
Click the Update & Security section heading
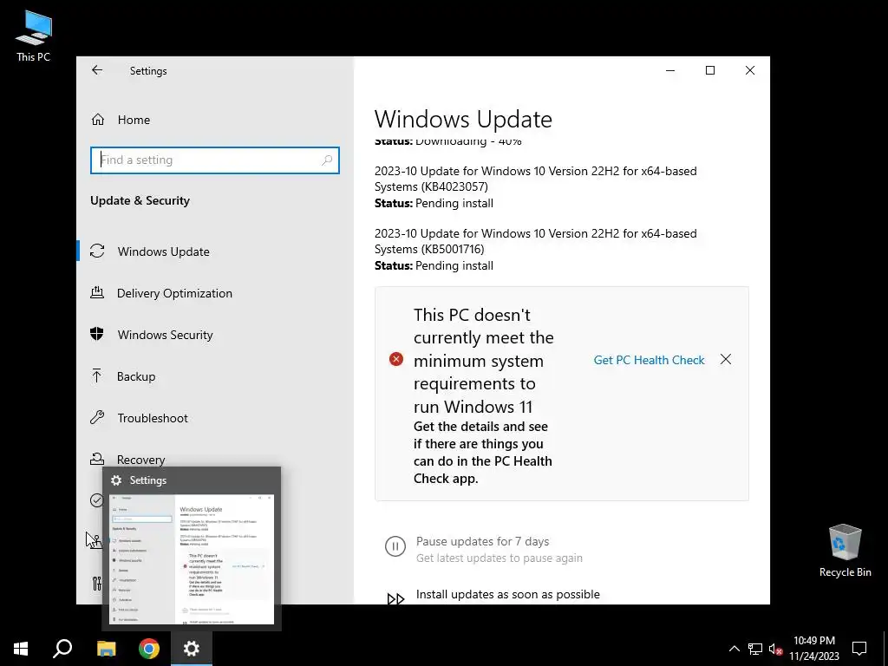click(140, 200)
